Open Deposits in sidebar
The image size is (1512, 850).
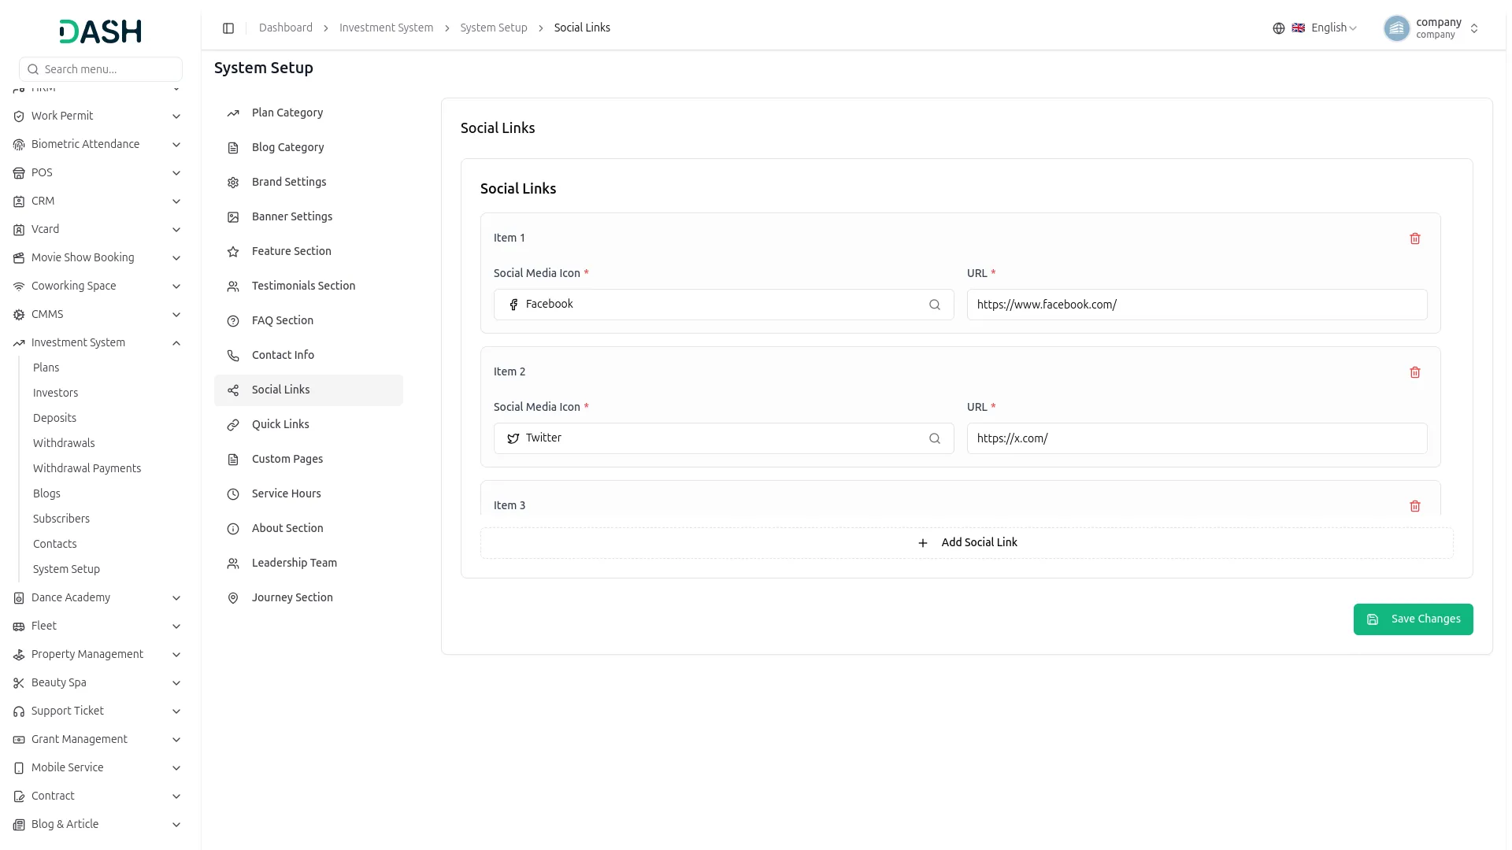point(55,418)
